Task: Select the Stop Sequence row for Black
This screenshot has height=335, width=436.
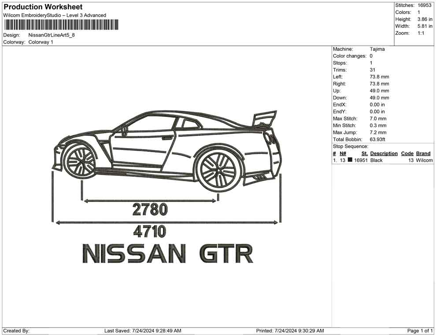Action: pyautogui.click(x=377, y=160)
